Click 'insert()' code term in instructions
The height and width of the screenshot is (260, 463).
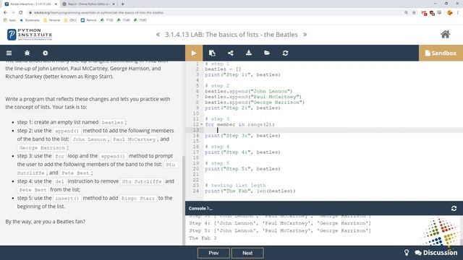(x=67, y=199)
